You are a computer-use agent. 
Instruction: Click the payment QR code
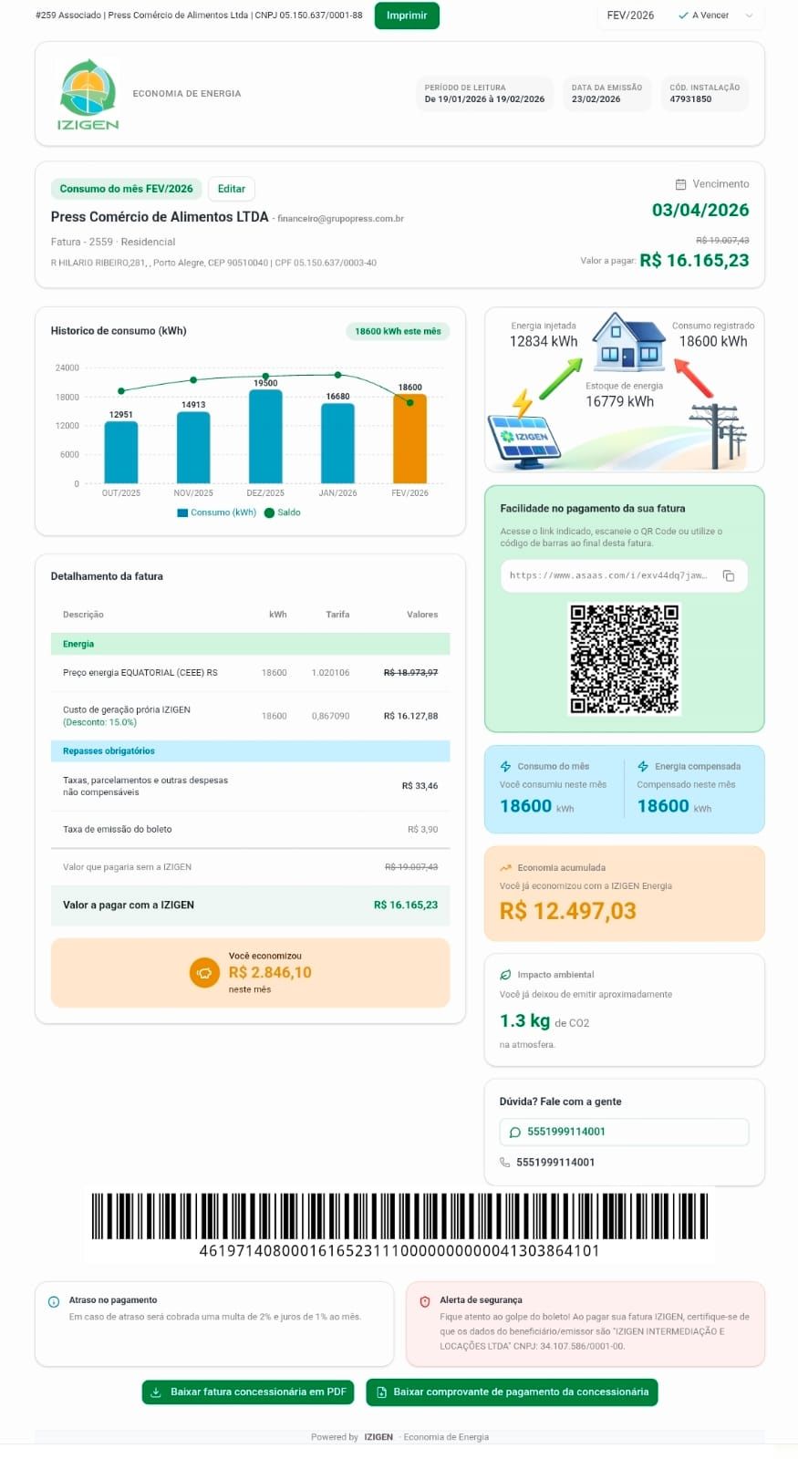[x=625, y=658]
